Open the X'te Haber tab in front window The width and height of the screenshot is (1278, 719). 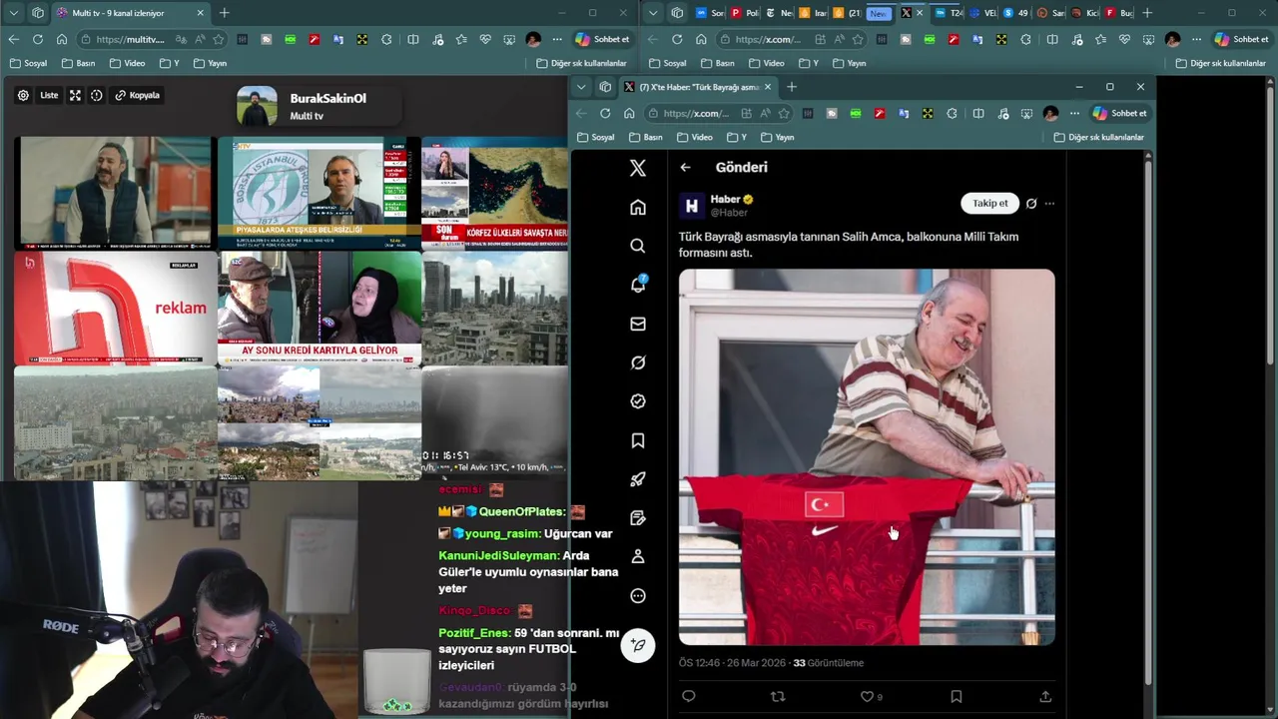(699, 87)
